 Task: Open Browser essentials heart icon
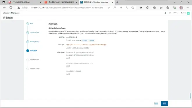click(x=174, y=8)
